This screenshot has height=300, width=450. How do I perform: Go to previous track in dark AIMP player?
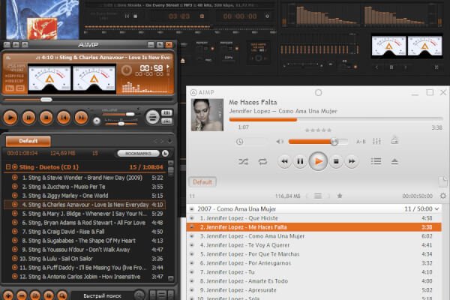pos(64,118)
